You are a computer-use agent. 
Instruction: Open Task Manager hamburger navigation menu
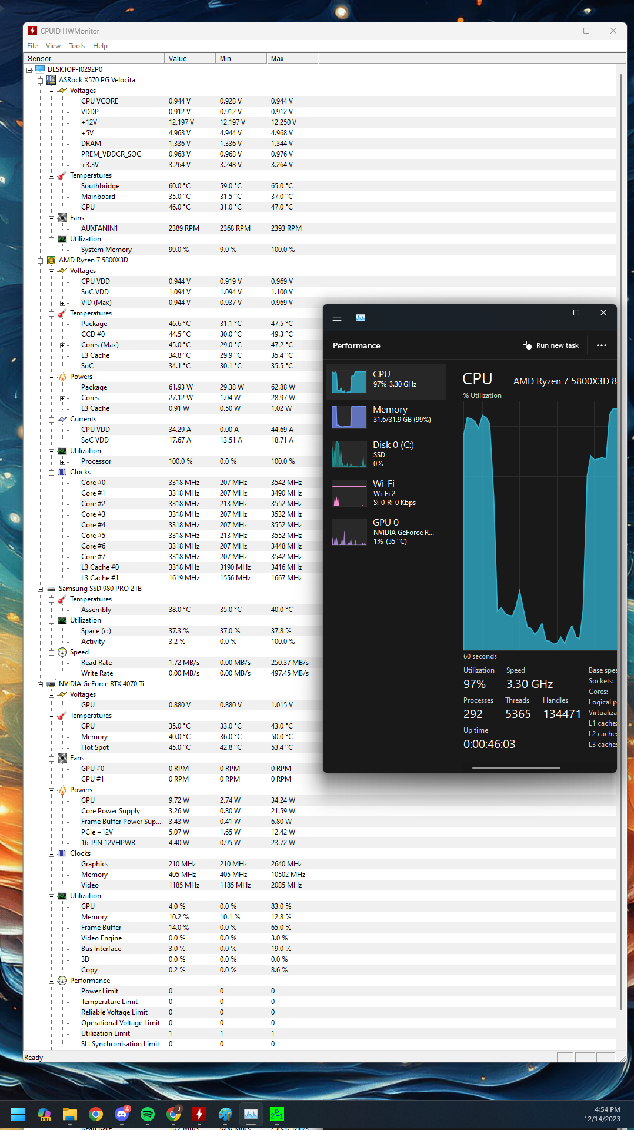(337, 318)
